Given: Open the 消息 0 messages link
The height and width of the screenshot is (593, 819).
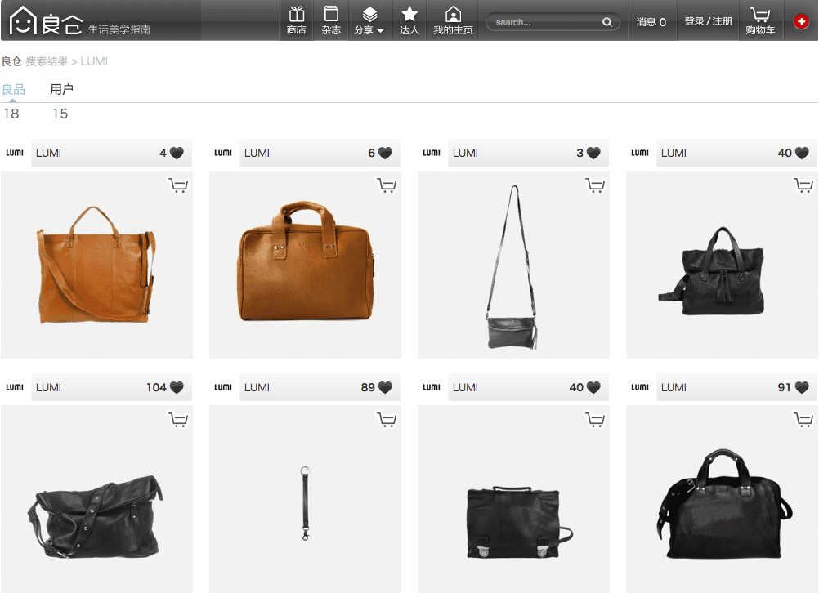Looking at the screenshot, I should [x=651, y=22].
